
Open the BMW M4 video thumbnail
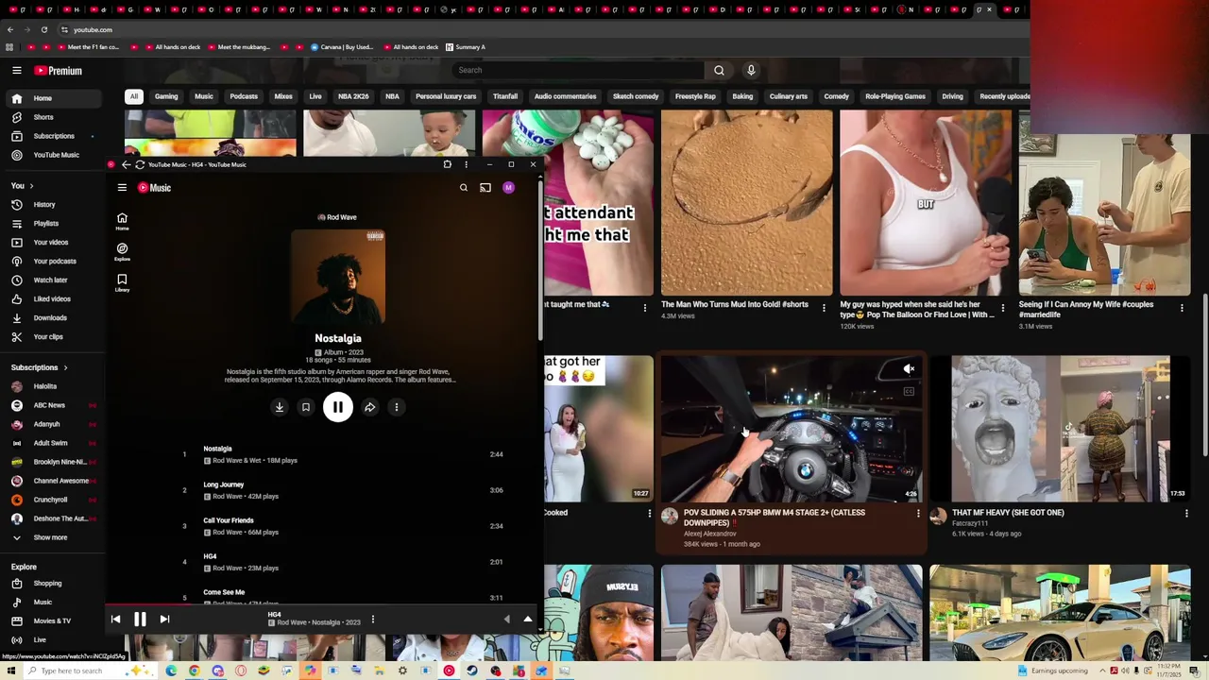point(792,429)
